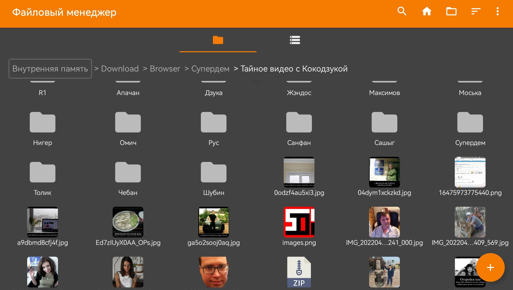Open 16475973775440.png screenshot thumbnail
This screenshot has height=290, width=513.
pos(470,172)
